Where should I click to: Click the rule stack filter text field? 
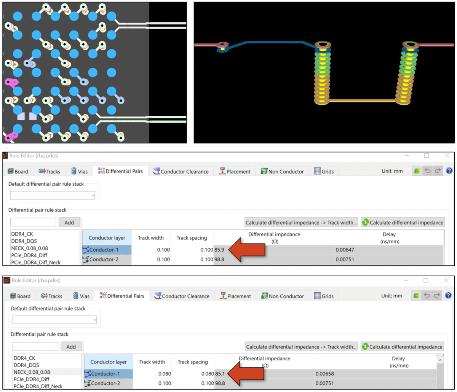coord(33,222)
